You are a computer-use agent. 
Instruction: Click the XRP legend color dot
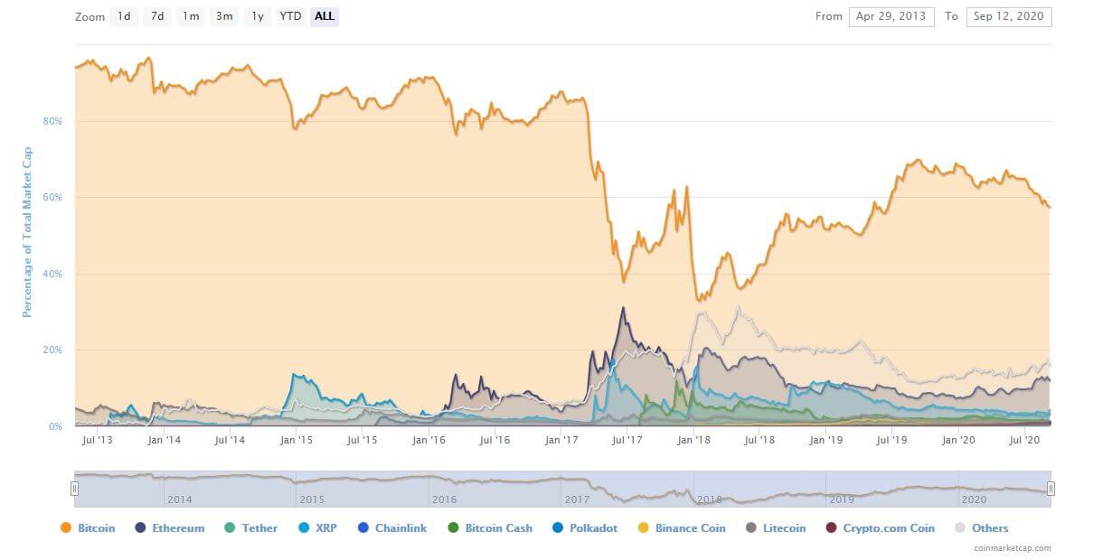pyautogui.click(x=302, y=527)
